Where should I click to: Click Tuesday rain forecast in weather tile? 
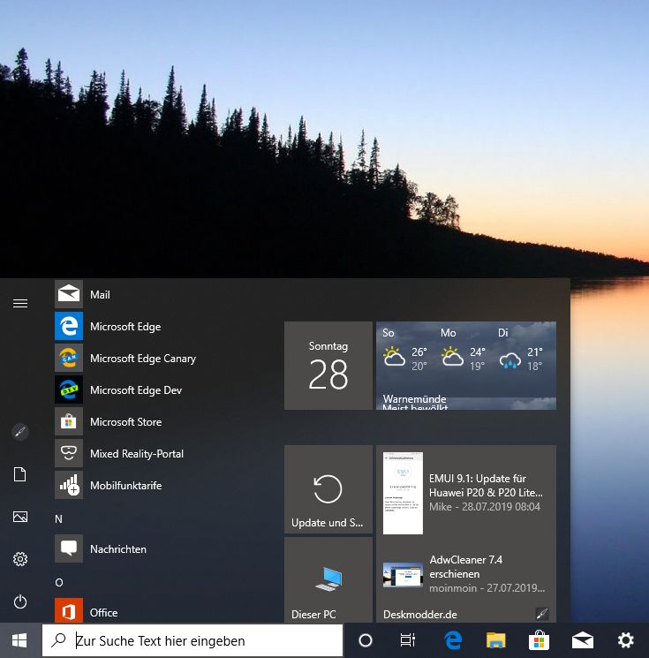(x=521, y=352)
